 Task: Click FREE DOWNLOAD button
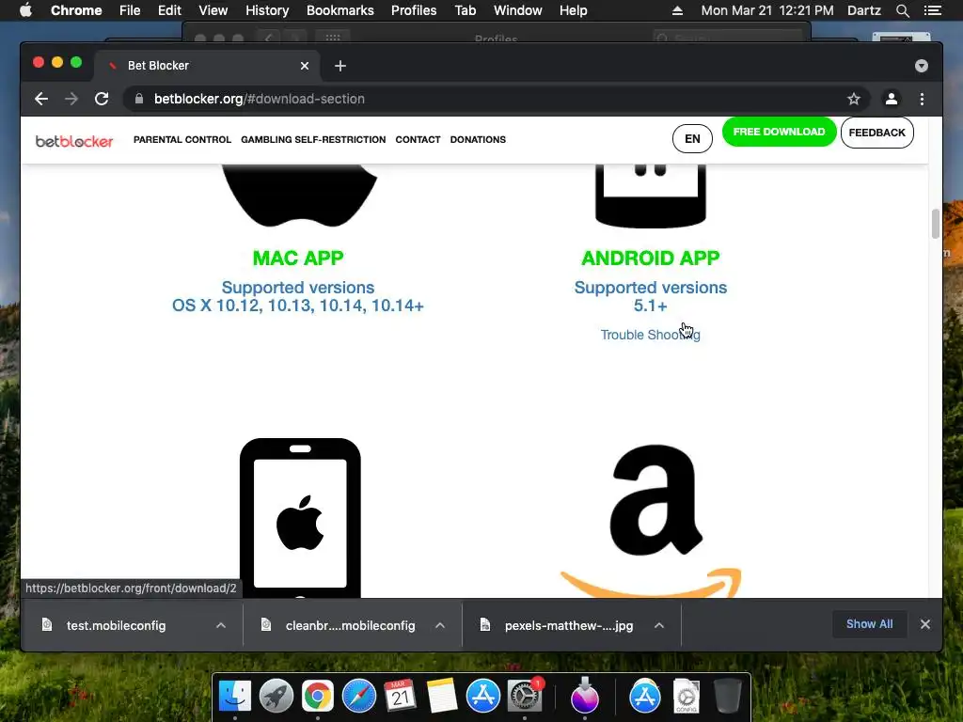coord(779,132)
